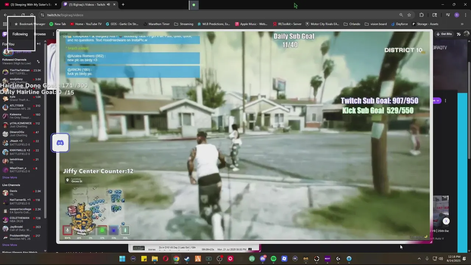This screenshot has width=471, height=265.
Task: Click the Get Bits button
Action: click(444, 34)
